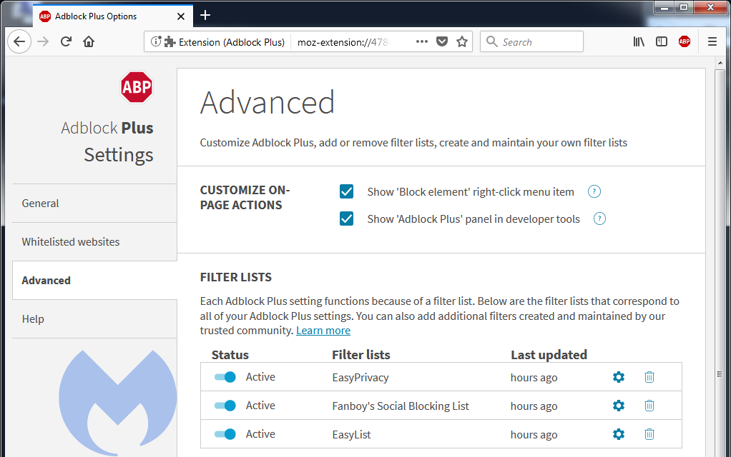Viewport: 731px width, 457px height.
Task: Click the Advanced page heading
Action: (268, 102)
